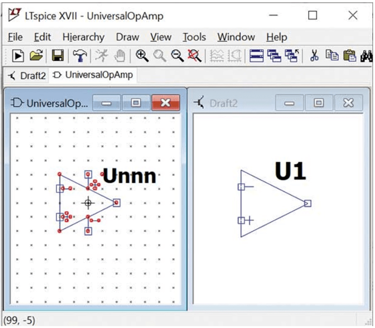Viewport: 375px width, 328px height.
Task: Click the Open file folder icon
Action: click(36, 55)
